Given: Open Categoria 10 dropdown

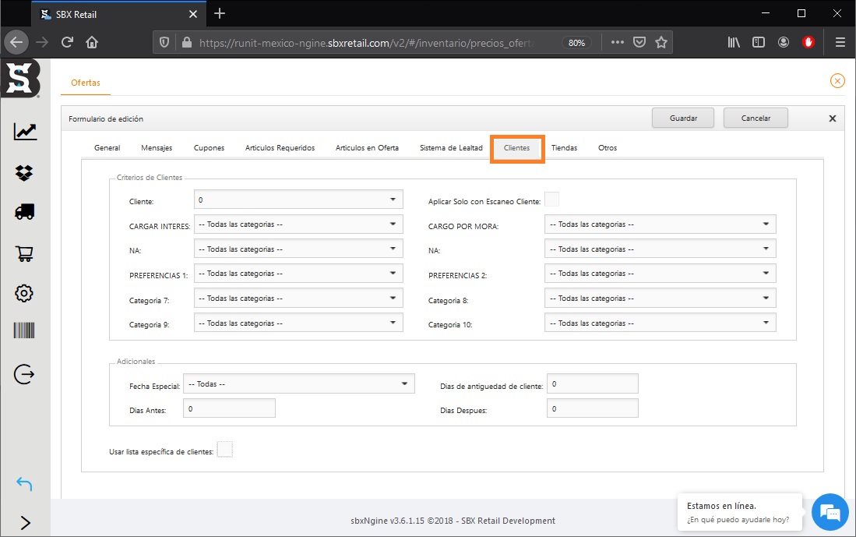Looking at the screenshot, I should tap(660, 323).
